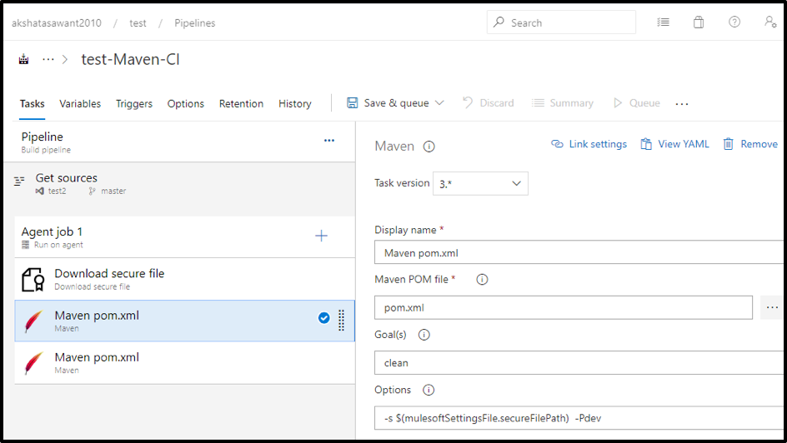Switch to the Triggers tab
This screenshot has height=443, width=787.
click(x=134, y=104)
